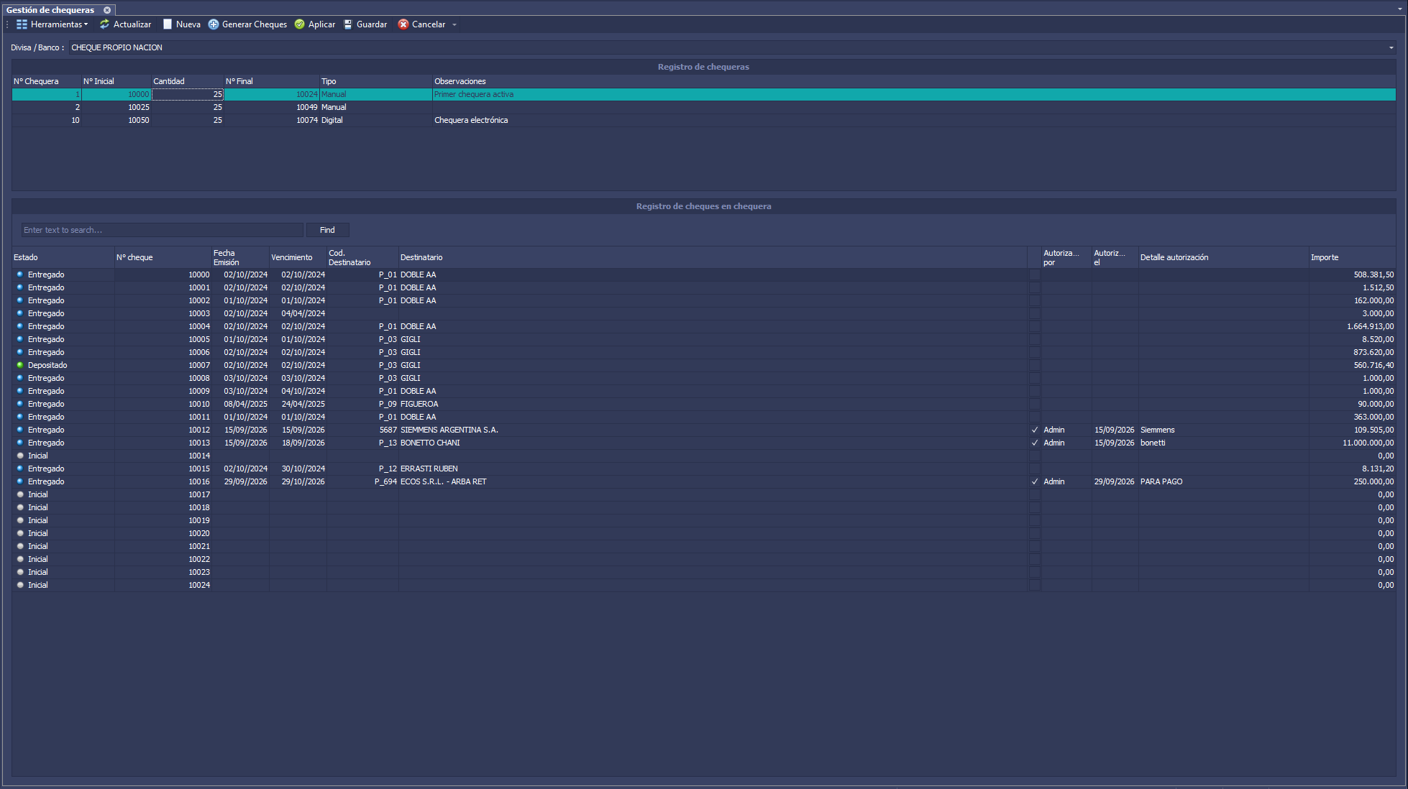This screenshot has width=1408, height=789.
Task: Toggle authorization checkbox for cheque 10000 row
Action: coord(1035,274)
